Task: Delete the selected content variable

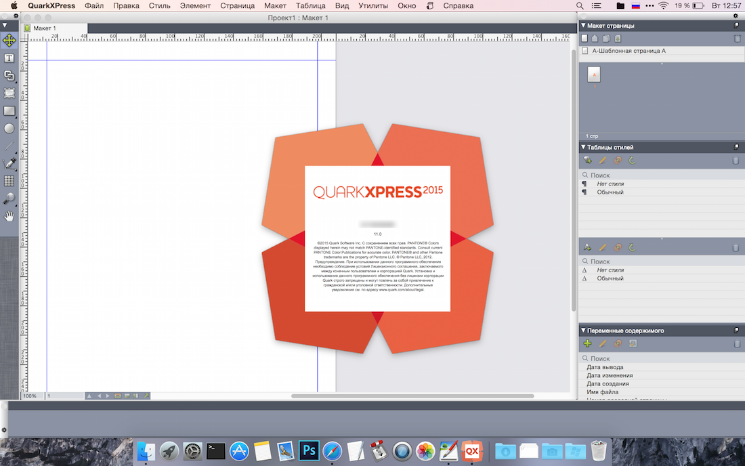Action: (737, 343)
